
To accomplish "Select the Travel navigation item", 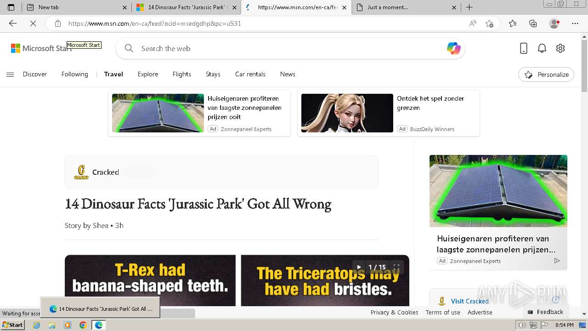I will [x=113, y=74].
